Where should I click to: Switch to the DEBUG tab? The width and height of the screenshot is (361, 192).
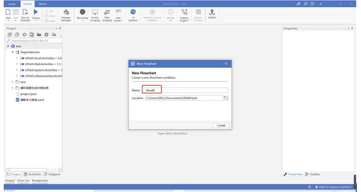coord(42,4)
